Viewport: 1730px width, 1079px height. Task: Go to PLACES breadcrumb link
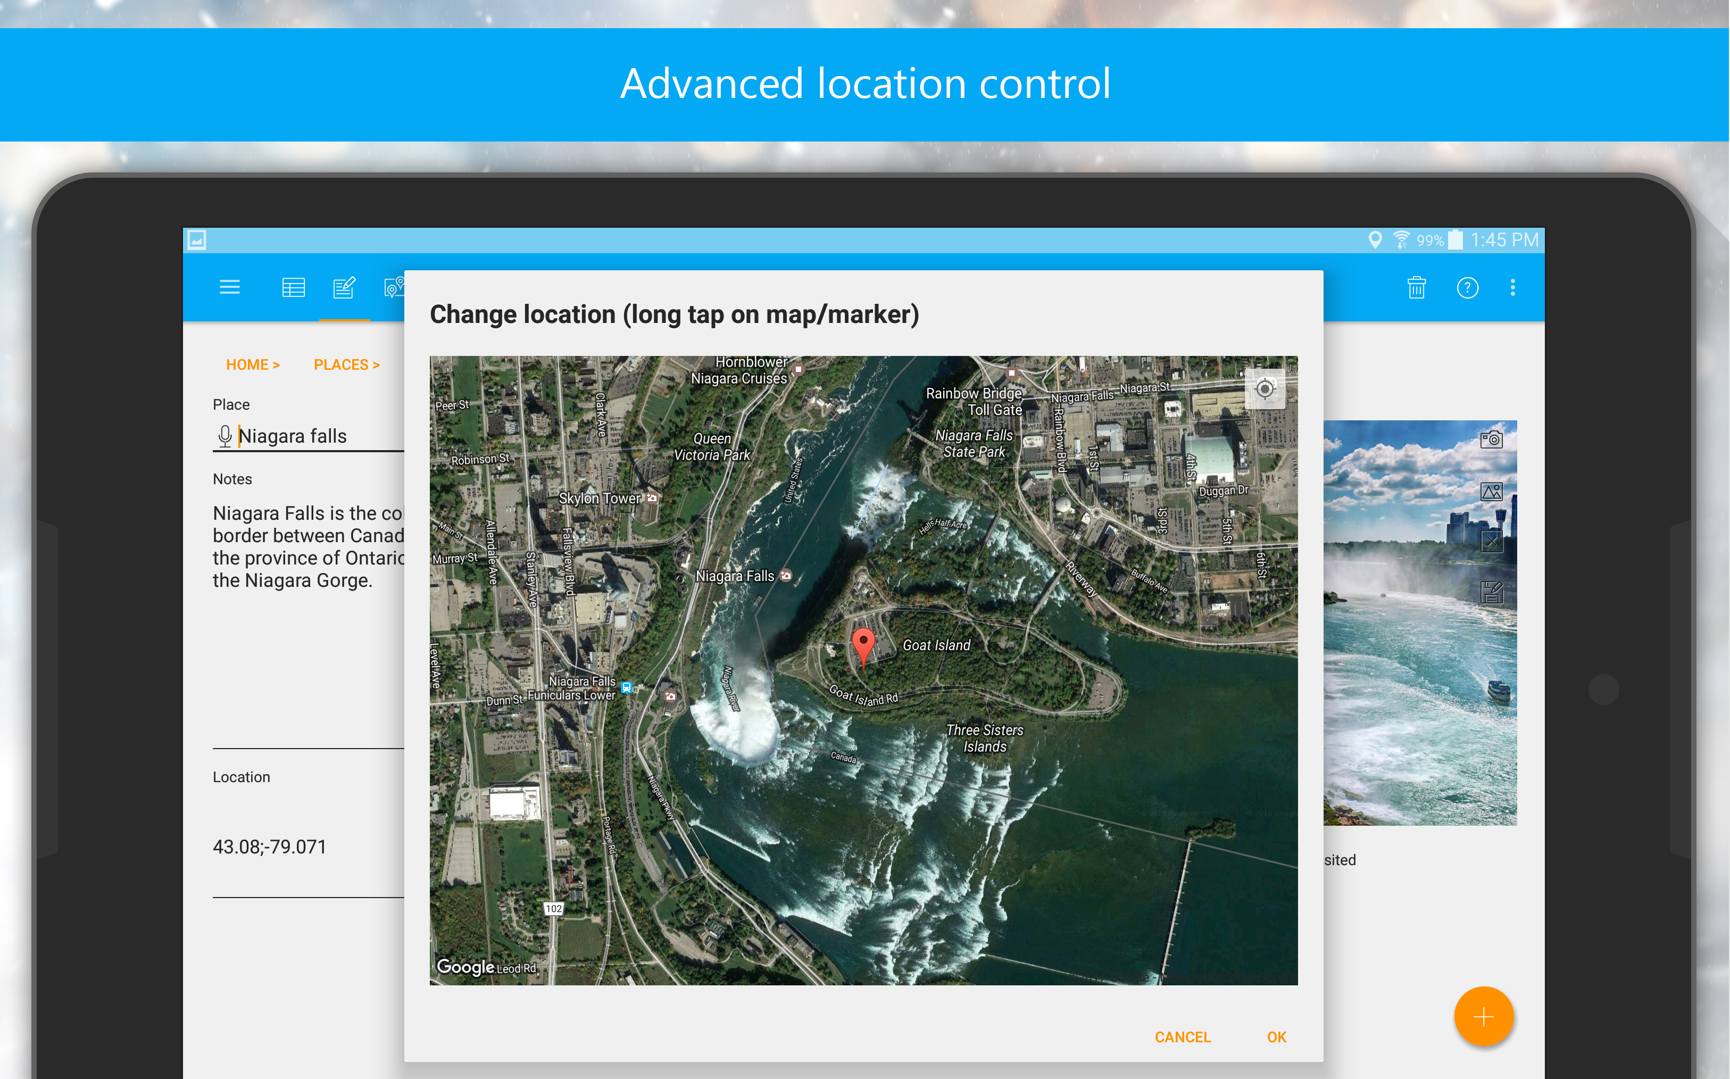347,364
